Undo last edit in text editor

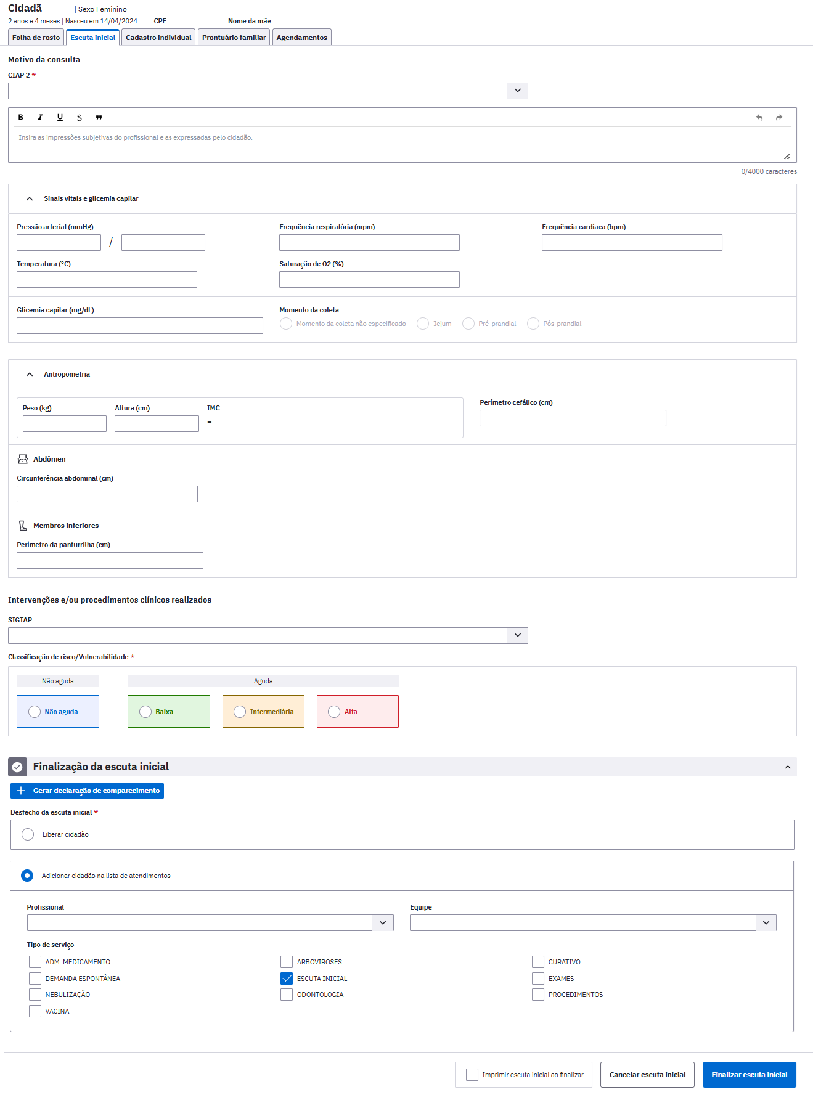click(x=759, y=117)
